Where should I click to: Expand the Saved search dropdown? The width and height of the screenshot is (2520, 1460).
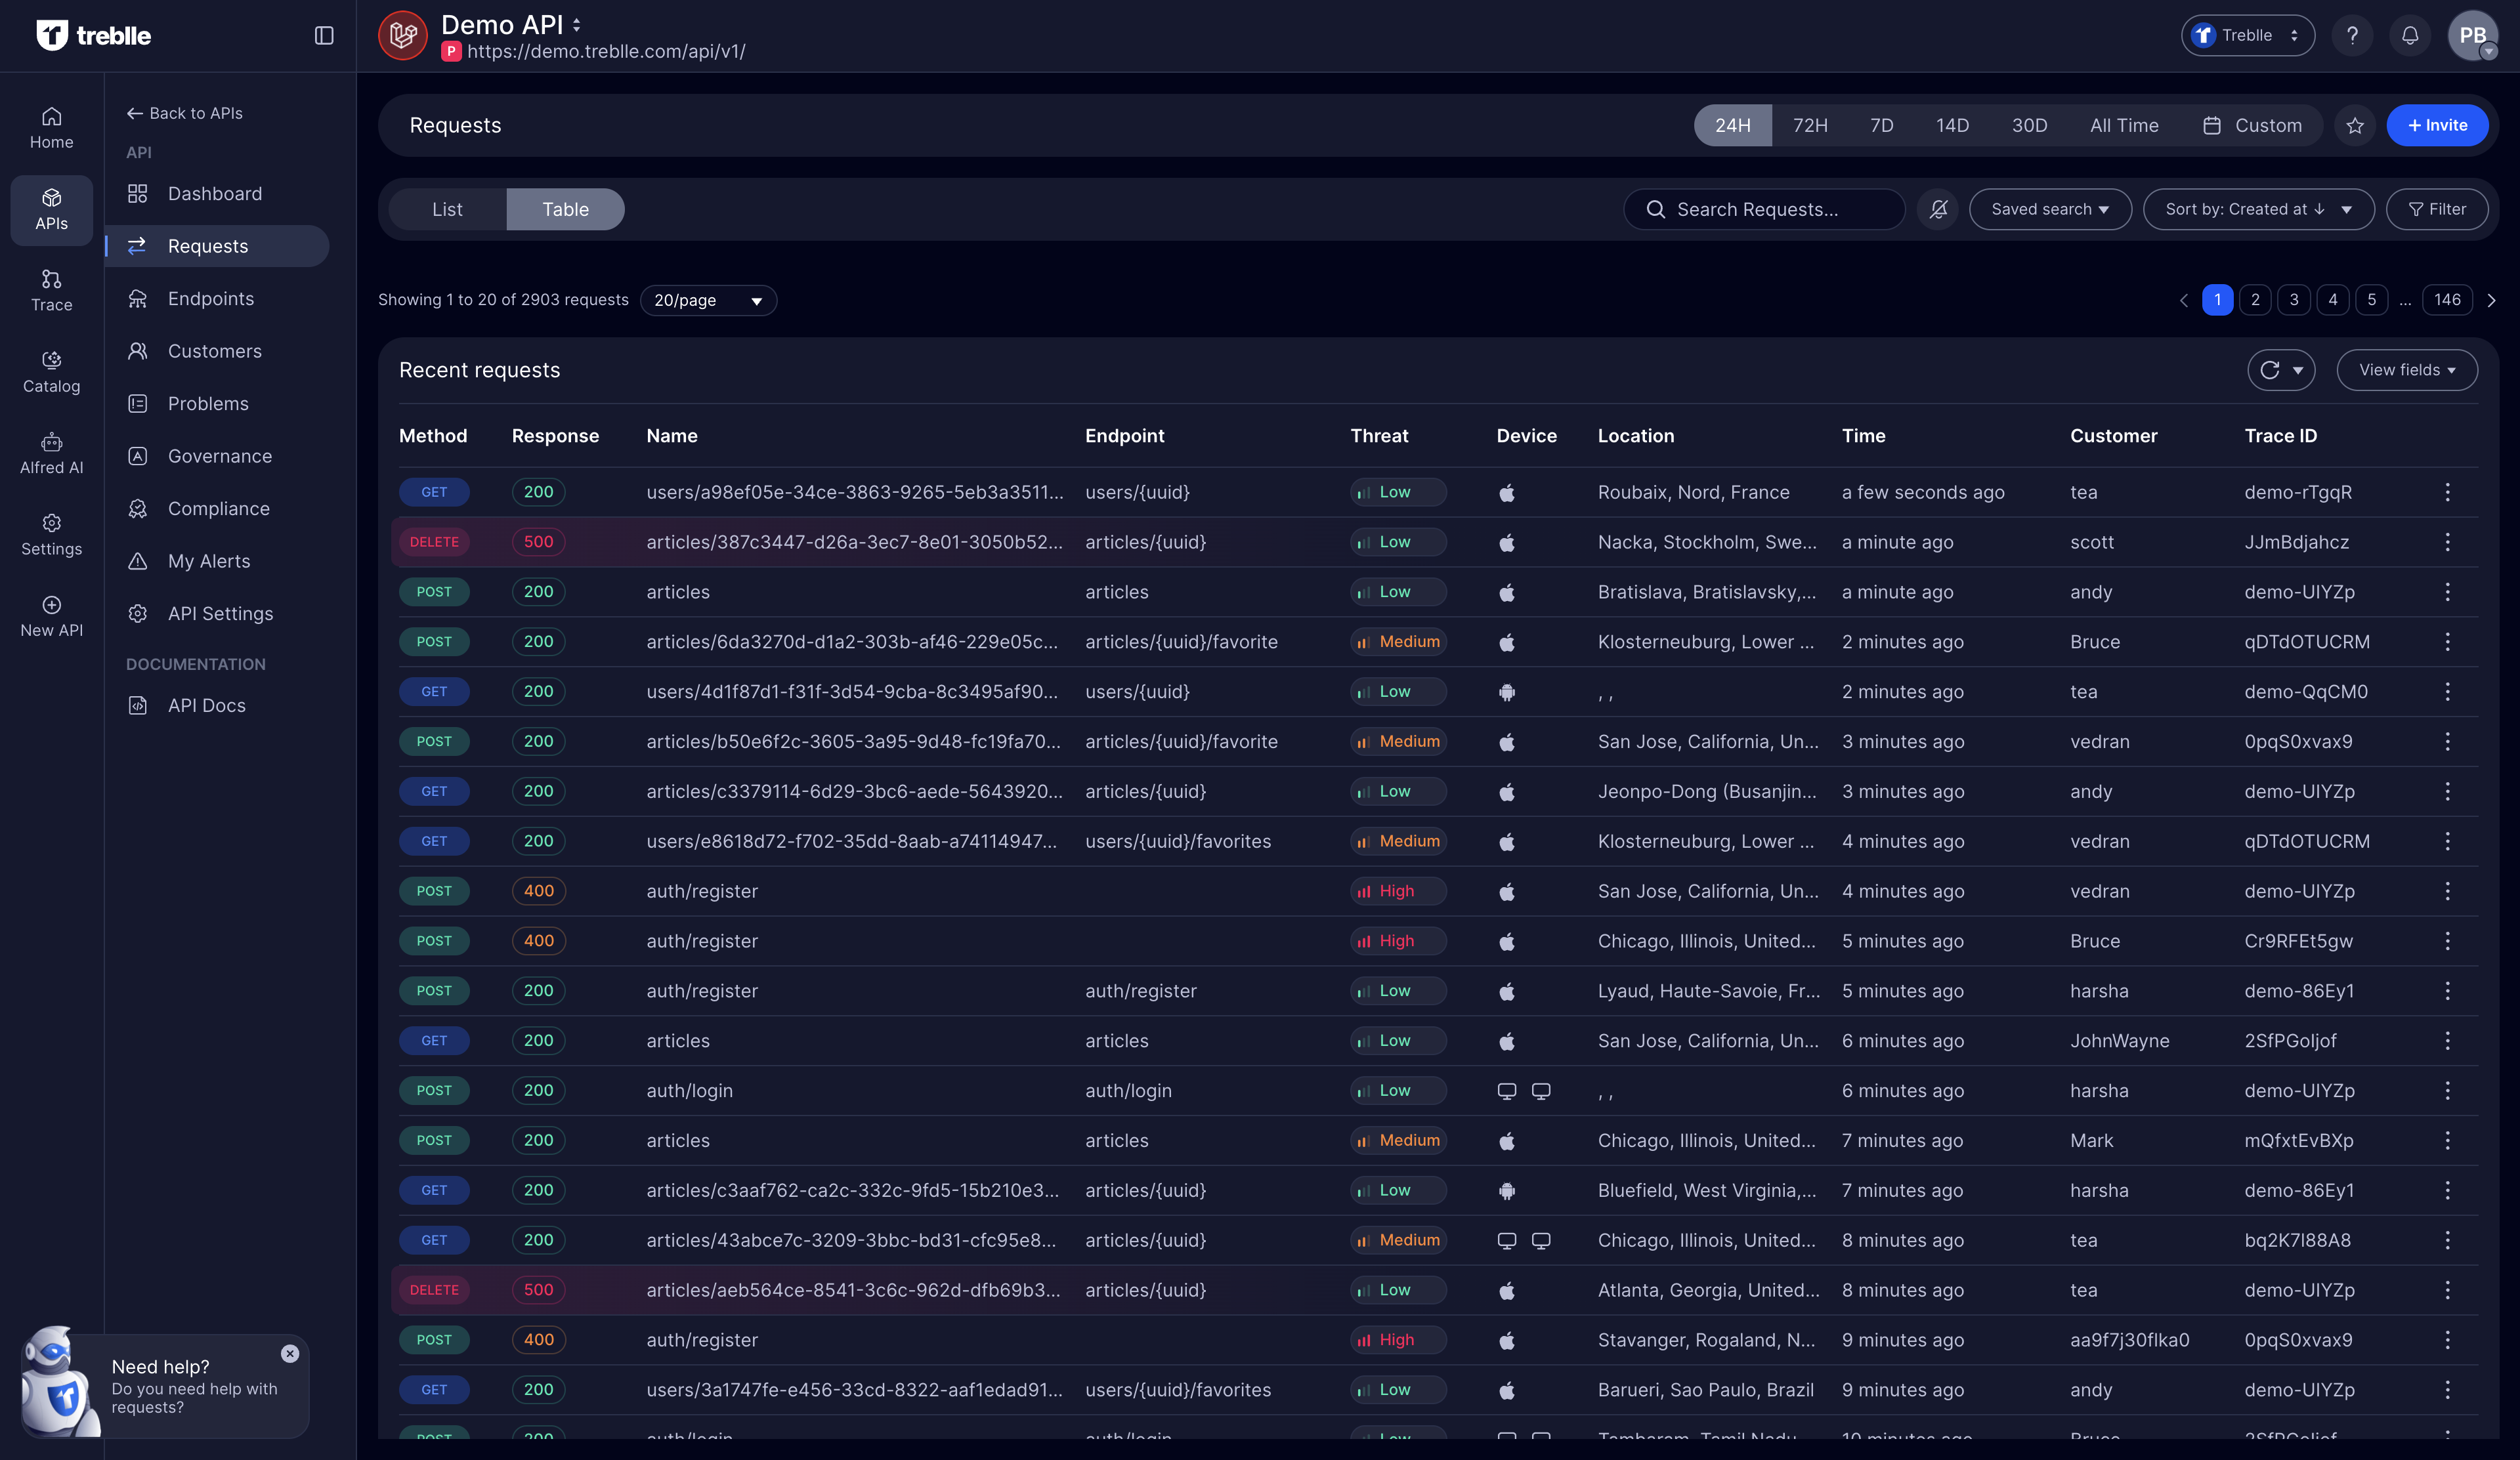pos(2049,209)
